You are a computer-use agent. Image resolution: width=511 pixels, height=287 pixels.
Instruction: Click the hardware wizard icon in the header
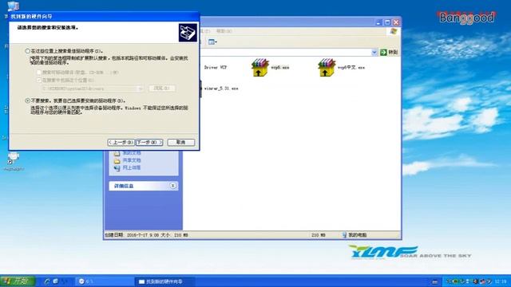(188, 33)
